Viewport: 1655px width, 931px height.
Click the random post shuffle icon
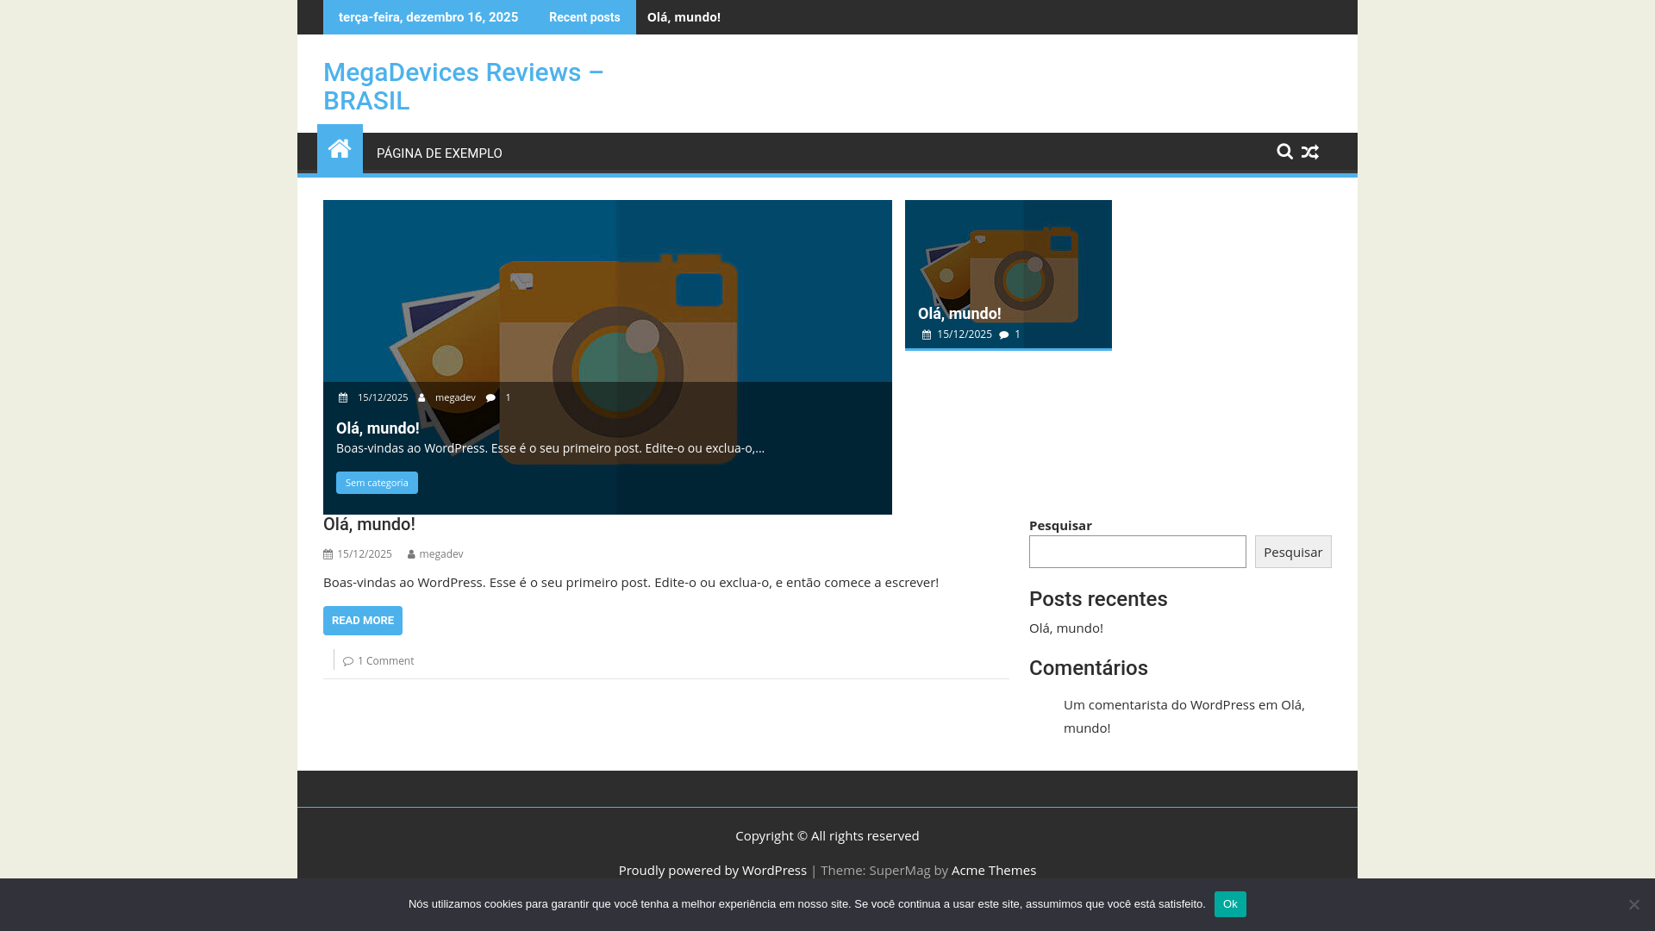point(1310,153)
